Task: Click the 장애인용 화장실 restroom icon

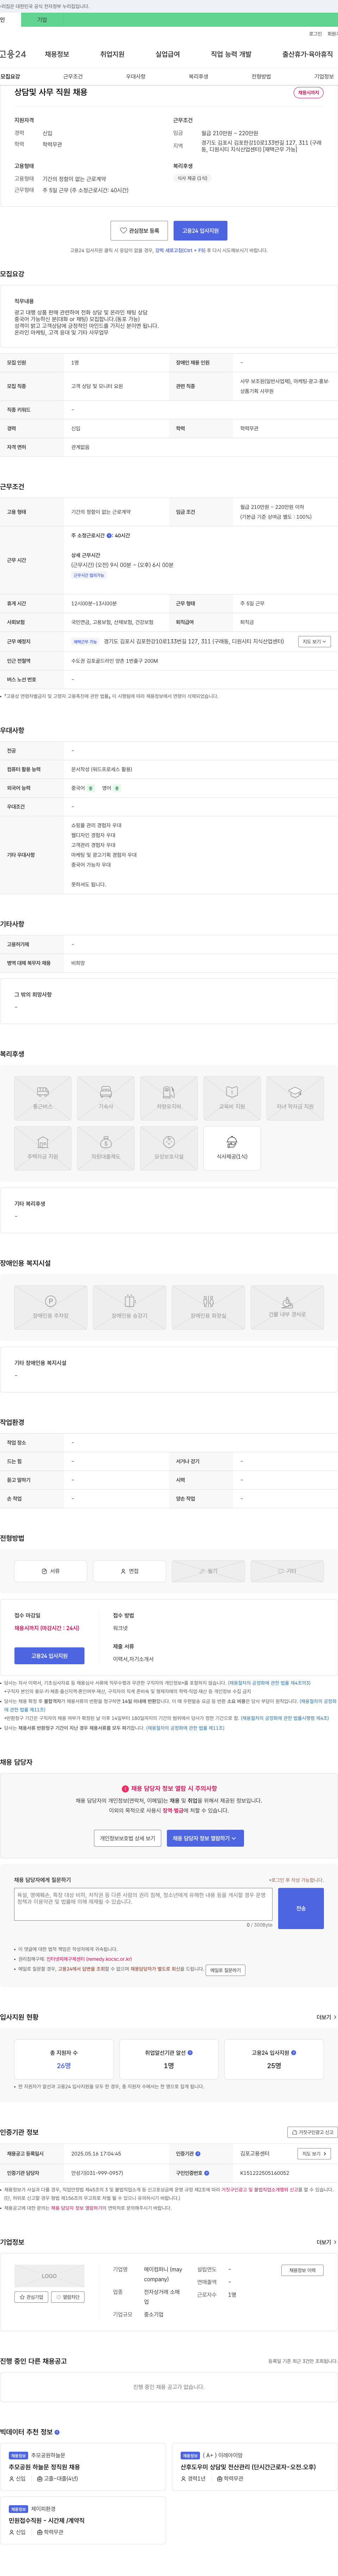Action: [208, 1307]
